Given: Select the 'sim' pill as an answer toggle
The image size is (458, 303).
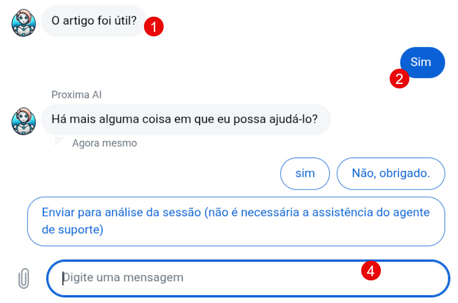Looking at the screenshot, I should pos(305,173).
